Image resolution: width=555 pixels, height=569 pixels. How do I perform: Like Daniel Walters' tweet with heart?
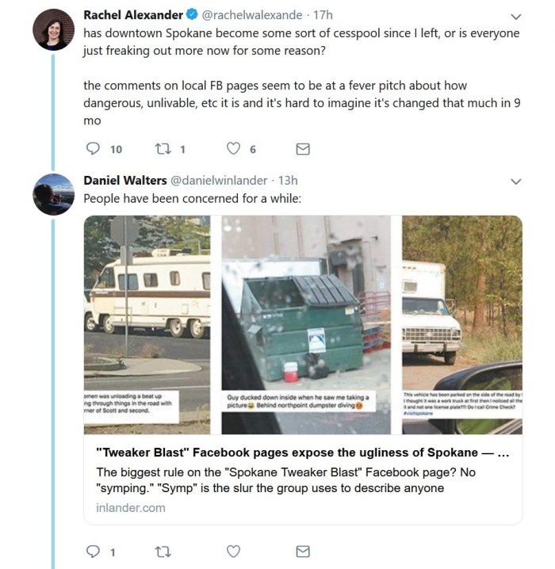point(233,552)
